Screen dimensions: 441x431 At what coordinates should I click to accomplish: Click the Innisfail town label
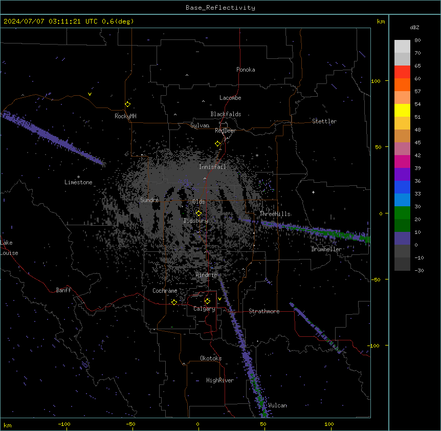click(x=212, y=167)
